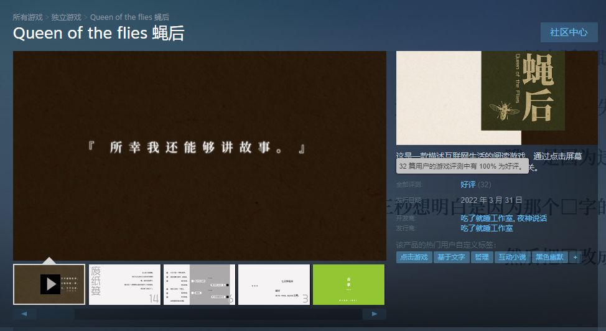Click the left arrow of thumbnail scroller
Viewport: 606px width, 331px height.
pyautogui.click(x=24, y=314)
